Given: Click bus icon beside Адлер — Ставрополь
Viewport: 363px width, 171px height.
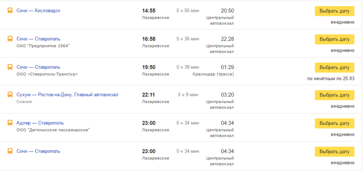Looking at the screenshot, I should (x=10, y=123).
